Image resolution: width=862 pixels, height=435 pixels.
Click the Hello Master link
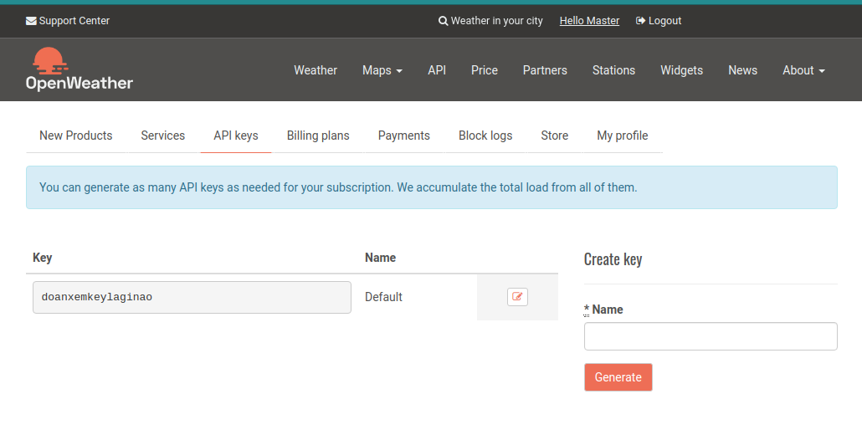589,21
